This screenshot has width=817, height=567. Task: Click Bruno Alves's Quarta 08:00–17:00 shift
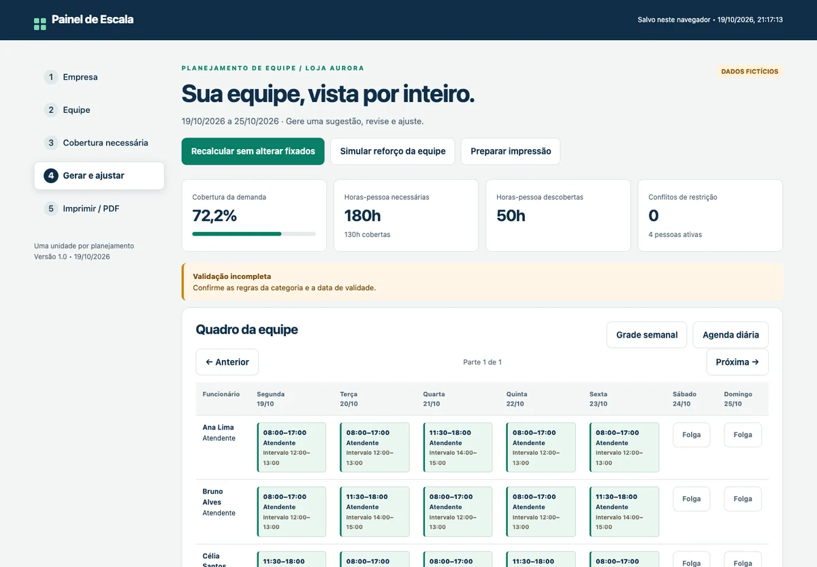[x=458, y=511]
